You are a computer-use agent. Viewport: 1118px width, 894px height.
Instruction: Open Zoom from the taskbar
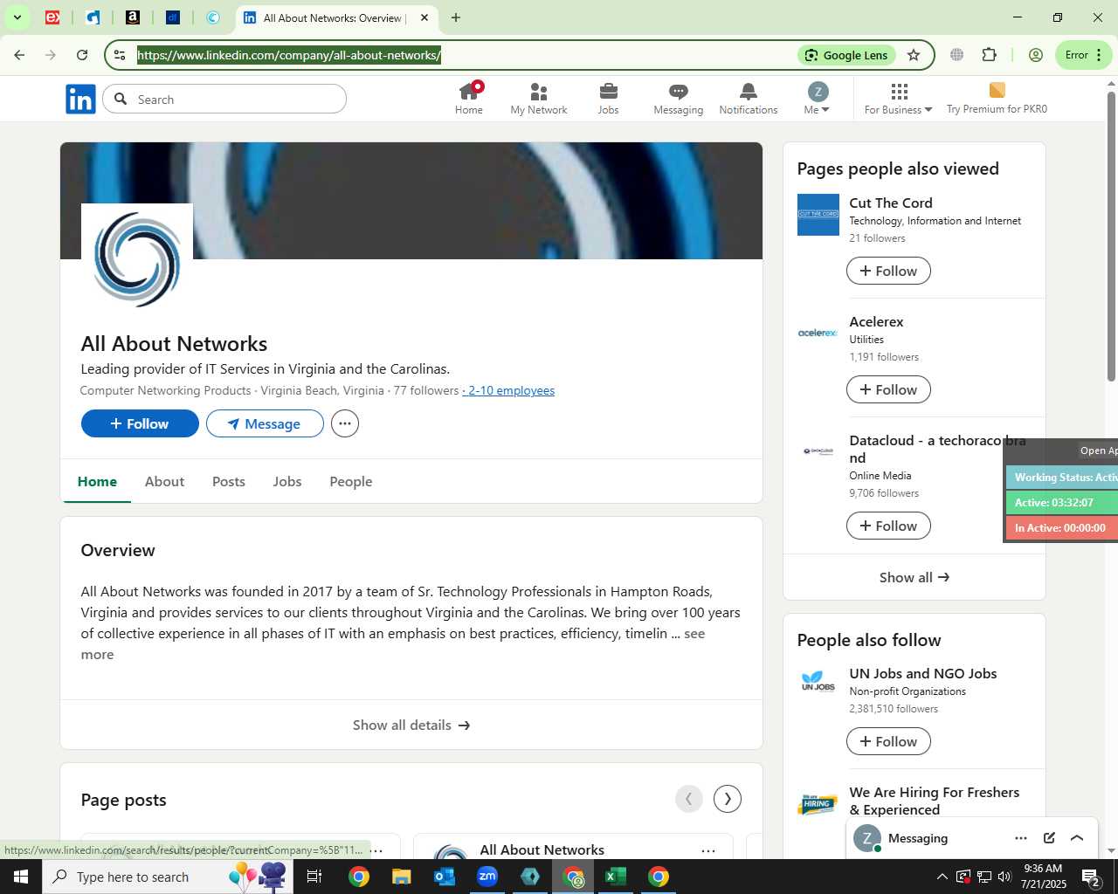487,877
